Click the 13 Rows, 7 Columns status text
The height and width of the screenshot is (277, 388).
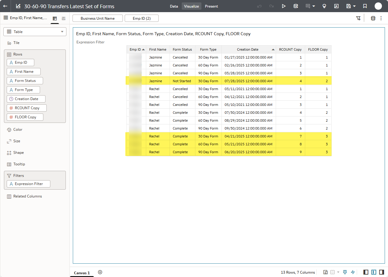[x=298, y=272]
